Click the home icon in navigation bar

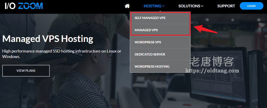click(x=127, y=6)
